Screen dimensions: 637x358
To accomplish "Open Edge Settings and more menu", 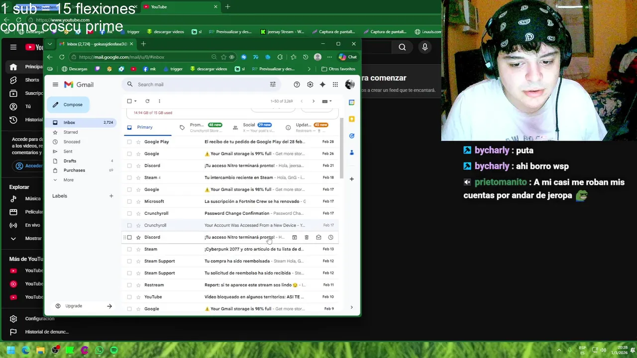I will coord(329,57).
